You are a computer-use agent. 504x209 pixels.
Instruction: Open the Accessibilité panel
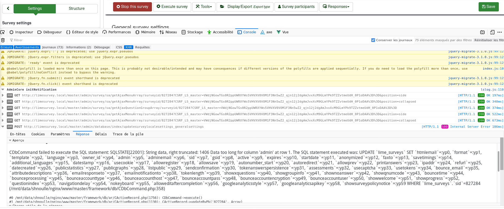pos(220,32)
